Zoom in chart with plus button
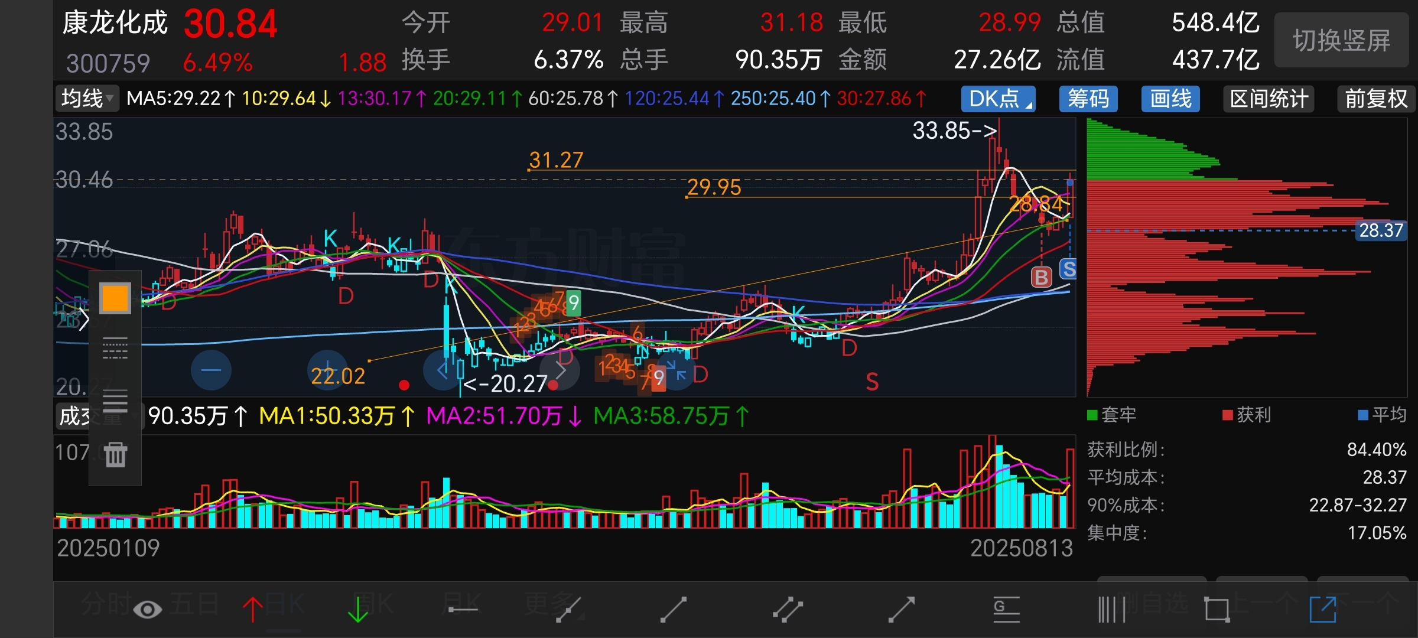 click(x=327, y=370)
